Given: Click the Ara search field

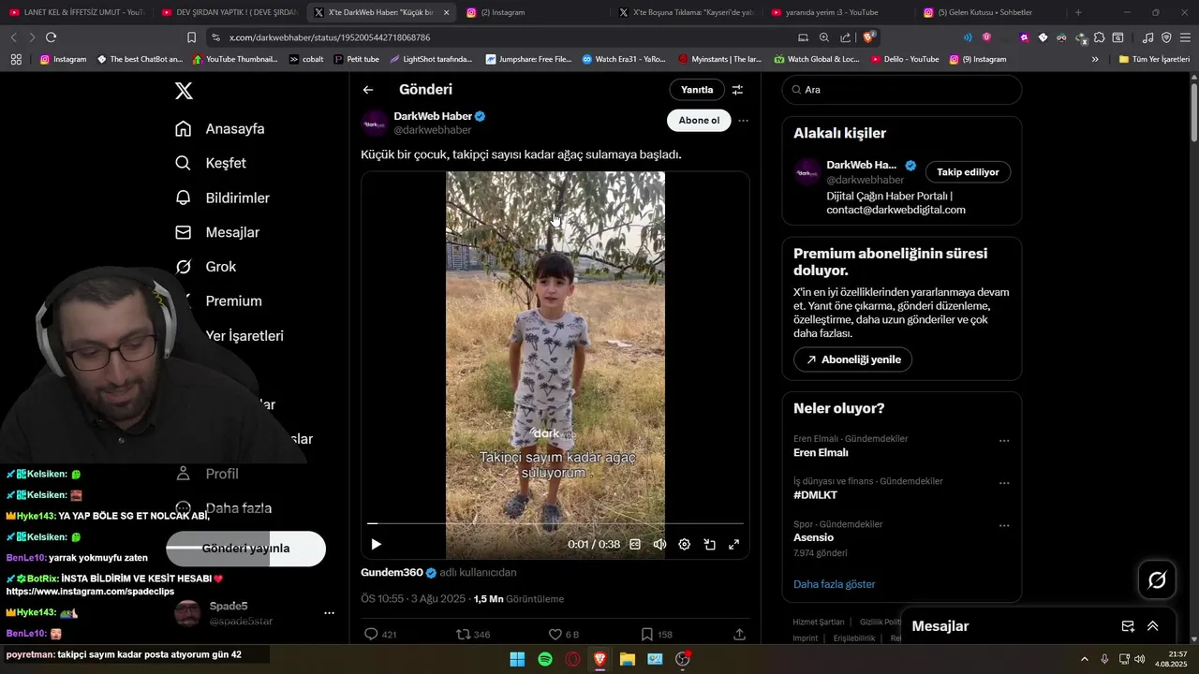Looking at the screenshot, I should (x=902, y=90).
